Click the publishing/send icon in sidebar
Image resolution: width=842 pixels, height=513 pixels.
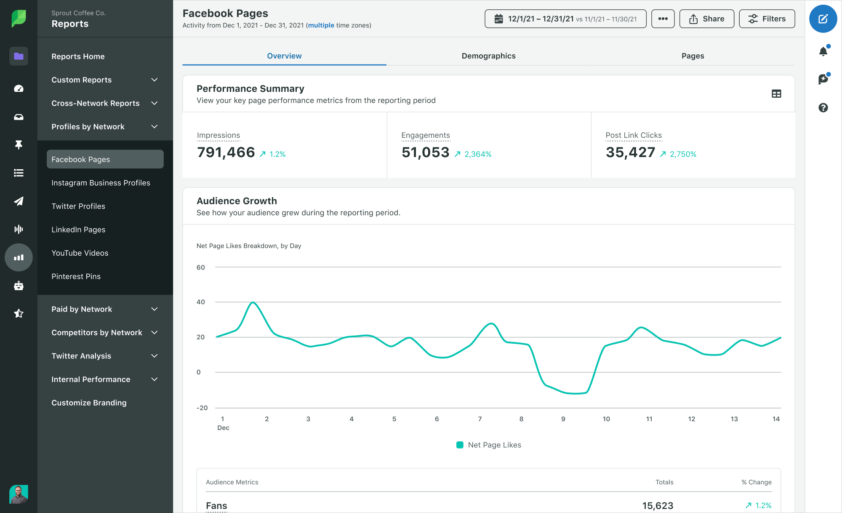pyautogui.click(x=18, y=200)
